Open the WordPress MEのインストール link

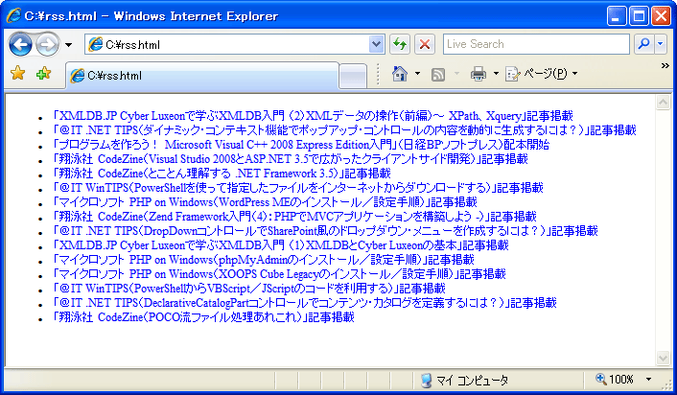coord(265,202)
